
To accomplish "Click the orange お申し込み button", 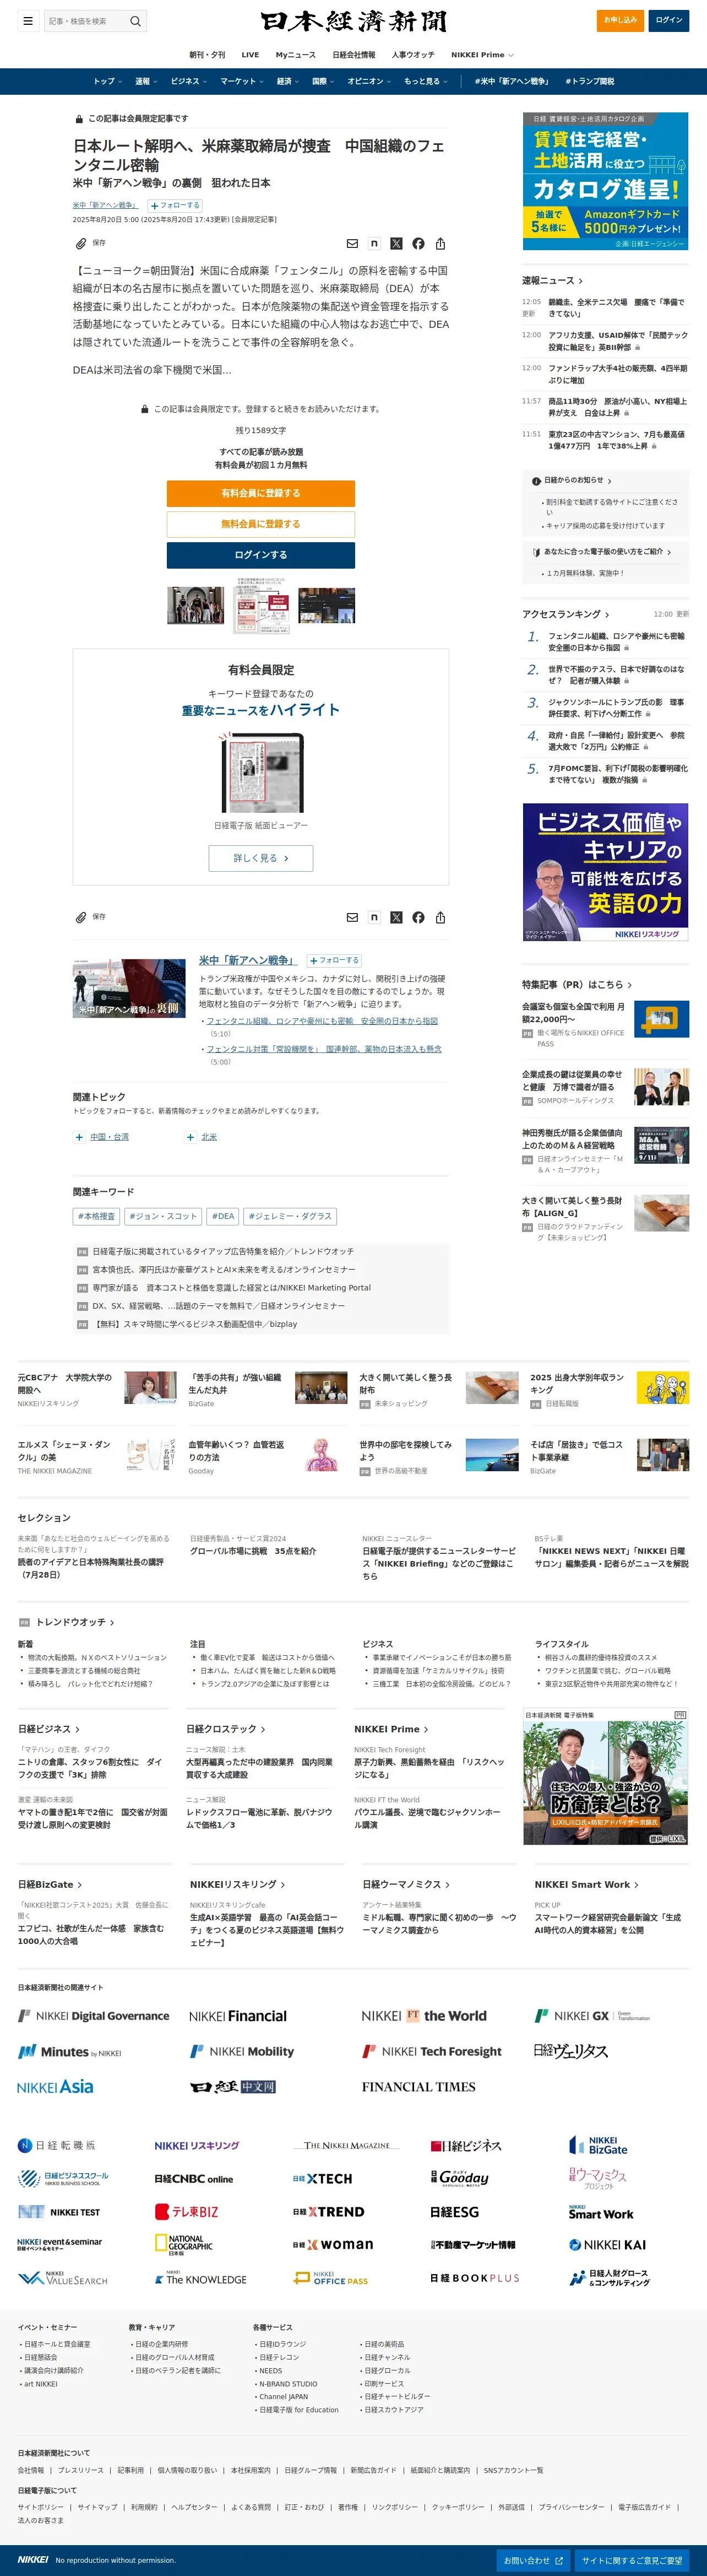I will pyautogui.click(x=620, y=20).
